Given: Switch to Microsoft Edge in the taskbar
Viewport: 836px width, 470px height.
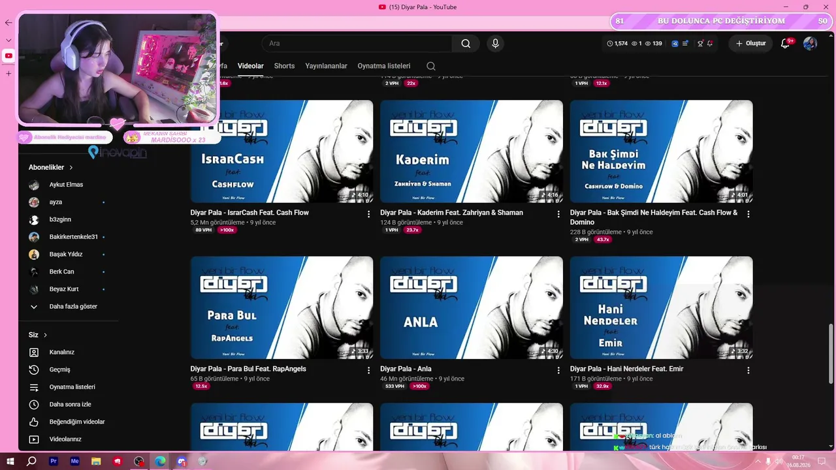Looking at the screenshot, I should click(160, 462).
